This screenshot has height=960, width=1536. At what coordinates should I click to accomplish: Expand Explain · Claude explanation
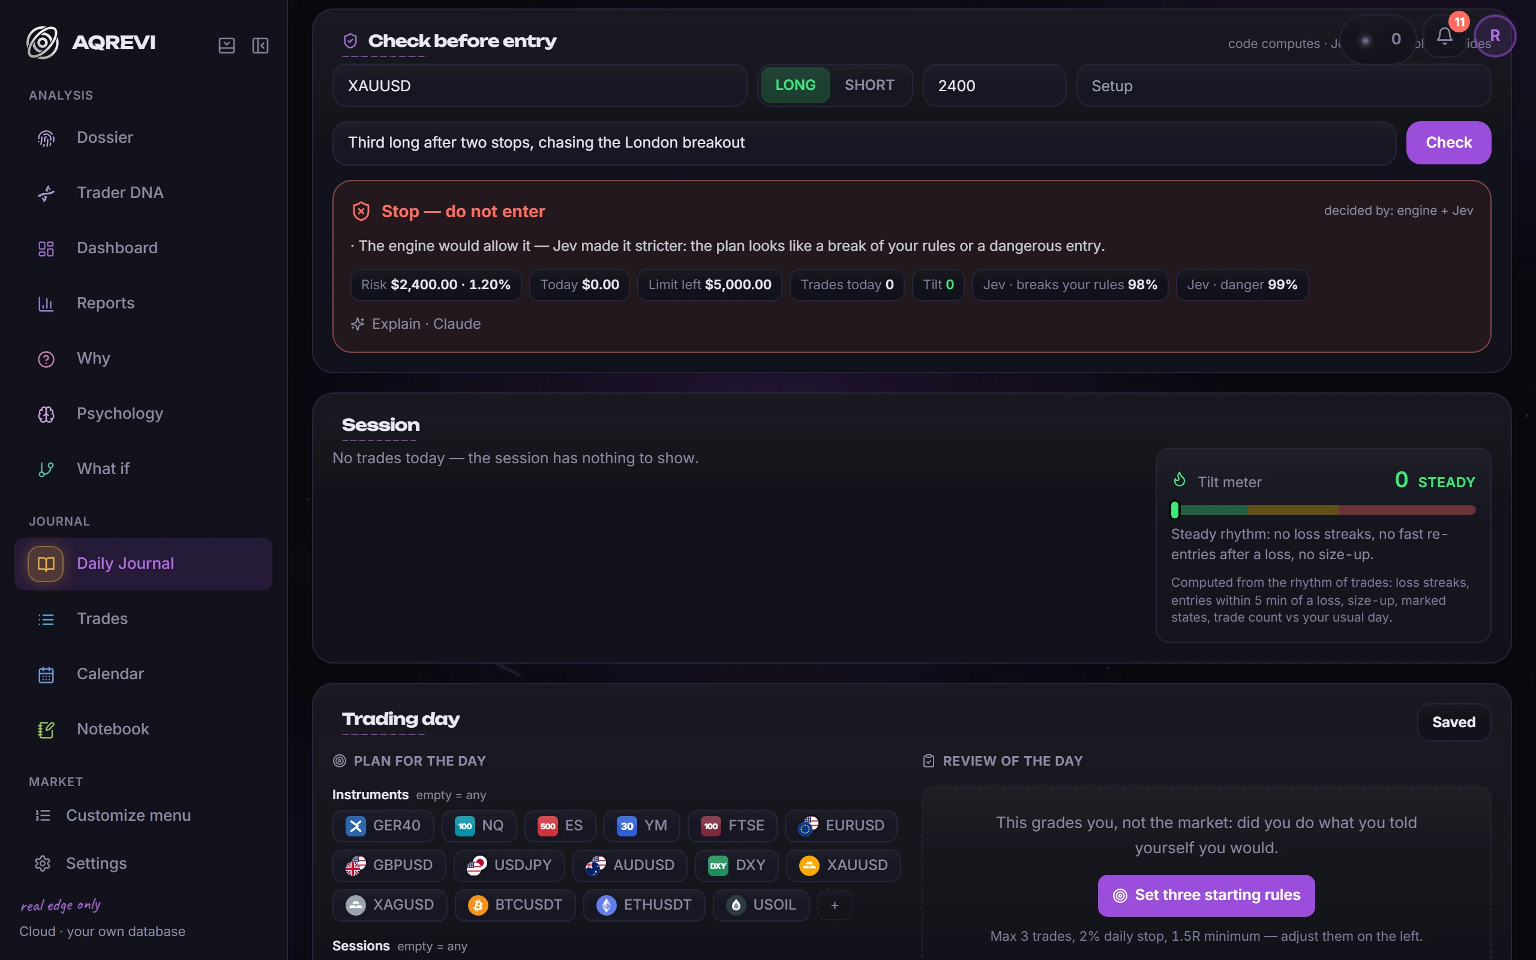[x=416, y=324]
